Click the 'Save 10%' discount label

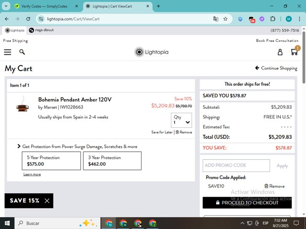pyautogui.click(x=183, y=99)
